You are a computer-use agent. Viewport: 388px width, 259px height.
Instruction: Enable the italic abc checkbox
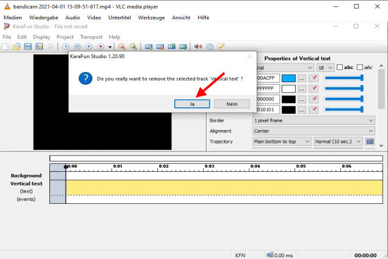coord(360,67)
